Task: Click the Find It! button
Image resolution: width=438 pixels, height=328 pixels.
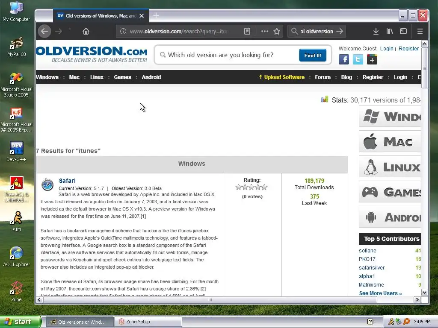Action: (313, 55)
